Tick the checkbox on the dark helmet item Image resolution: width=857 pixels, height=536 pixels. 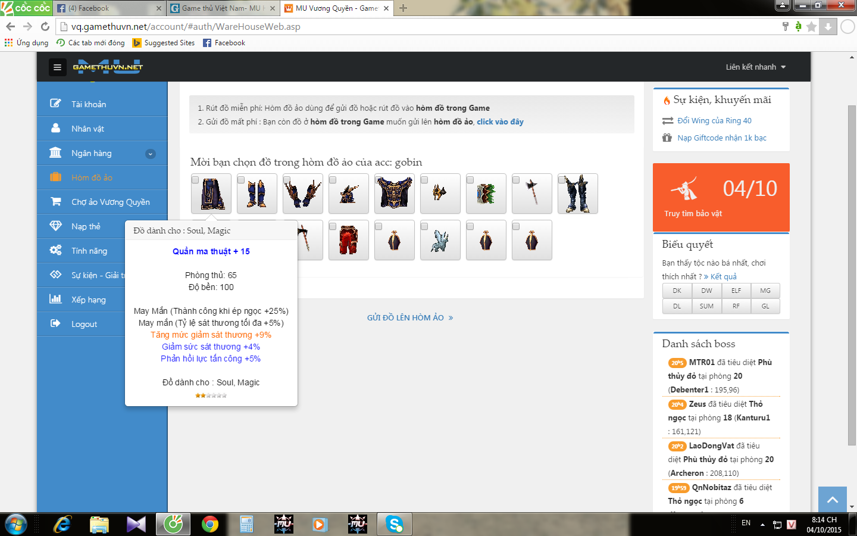[x=333, y=180]
